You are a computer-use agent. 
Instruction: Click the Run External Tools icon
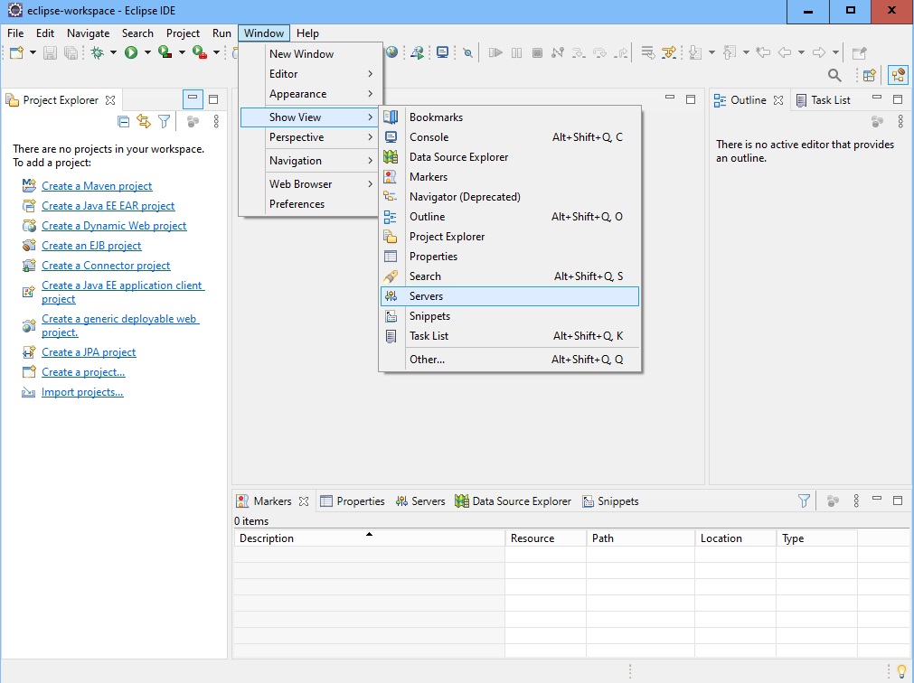[x=200, y=53]
